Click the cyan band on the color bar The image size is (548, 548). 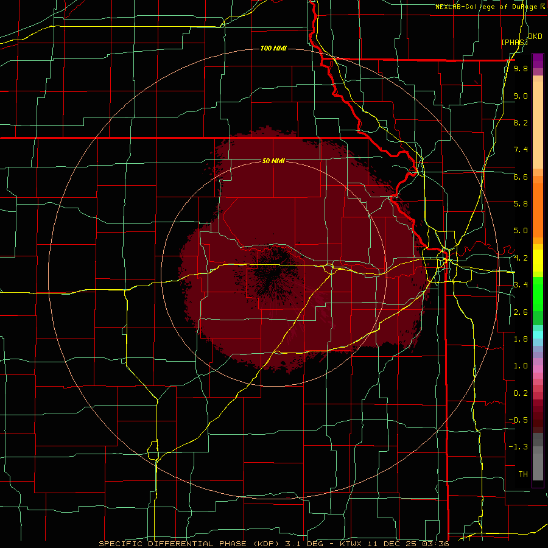pos(538,335)
